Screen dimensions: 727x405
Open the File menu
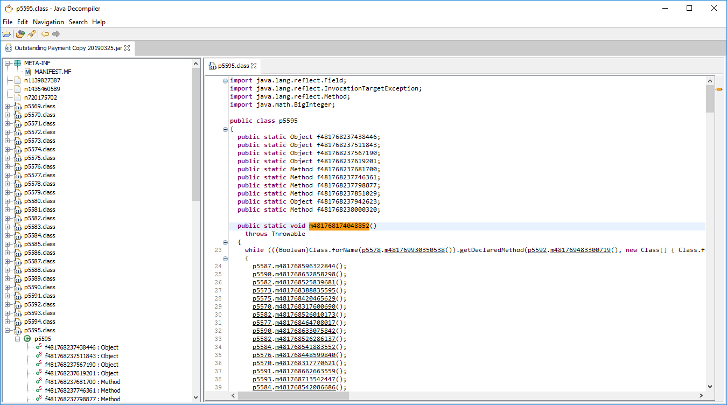[8, 22]
